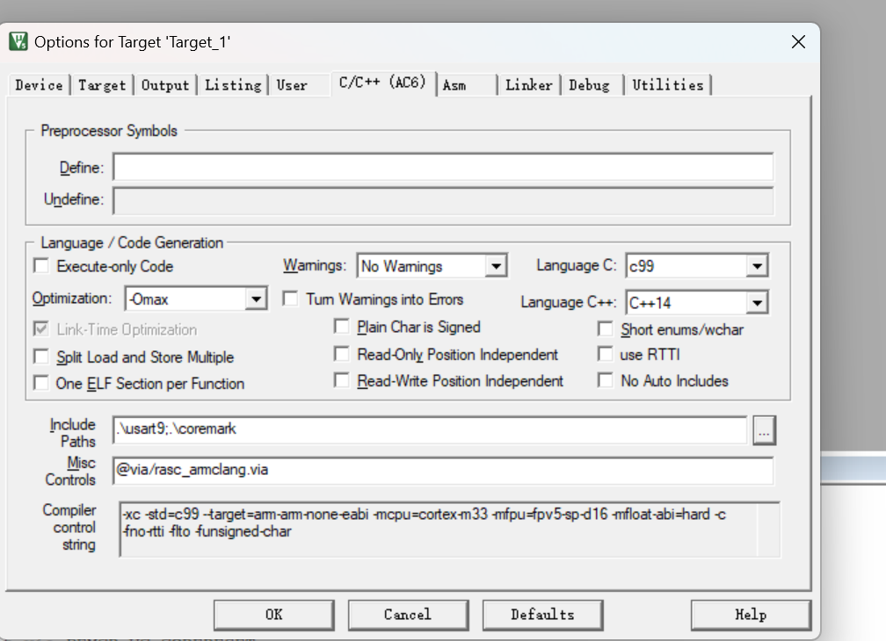Click the Cancel button
Image resolution: width=886 pixels, height=641 pixels.
[408, 615]
